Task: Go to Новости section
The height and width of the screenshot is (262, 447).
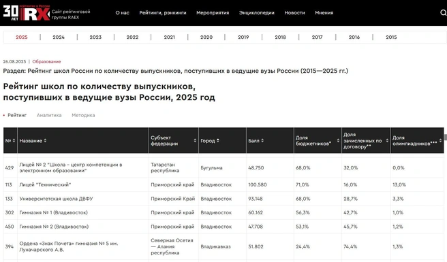Action: point(294,13)
